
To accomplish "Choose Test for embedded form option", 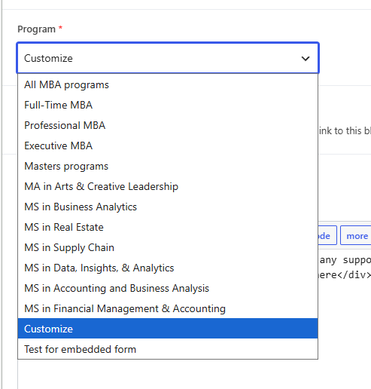I will (168, 349).
